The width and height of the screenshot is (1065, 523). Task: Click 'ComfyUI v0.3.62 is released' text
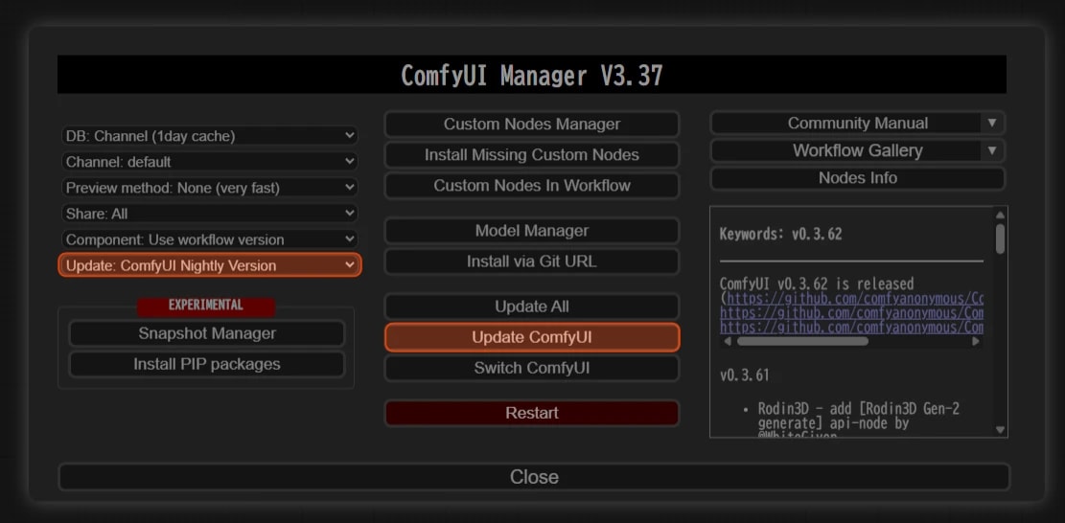817,284
